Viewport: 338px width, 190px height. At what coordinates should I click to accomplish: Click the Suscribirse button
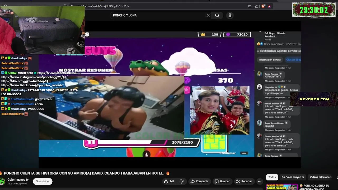pos(43,181)
